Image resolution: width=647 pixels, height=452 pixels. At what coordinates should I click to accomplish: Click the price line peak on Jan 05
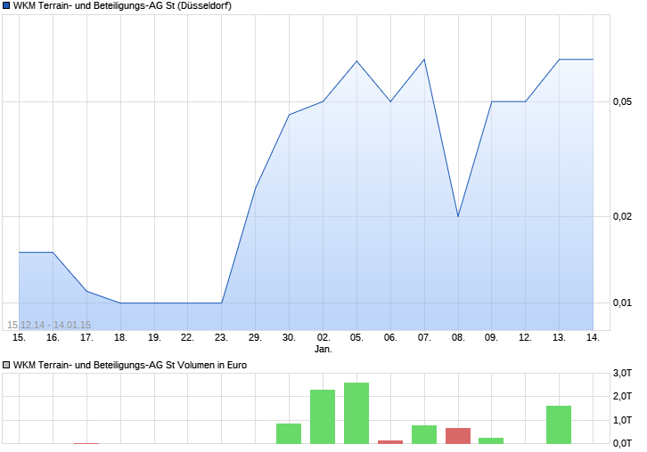coord(356,61)
